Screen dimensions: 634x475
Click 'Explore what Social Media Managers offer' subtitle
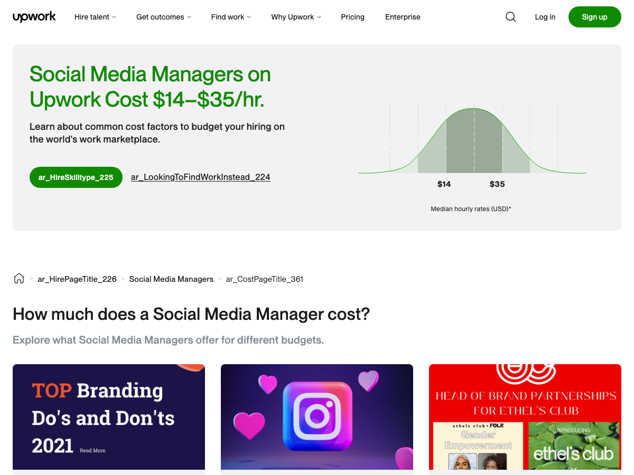coord(168,340)
